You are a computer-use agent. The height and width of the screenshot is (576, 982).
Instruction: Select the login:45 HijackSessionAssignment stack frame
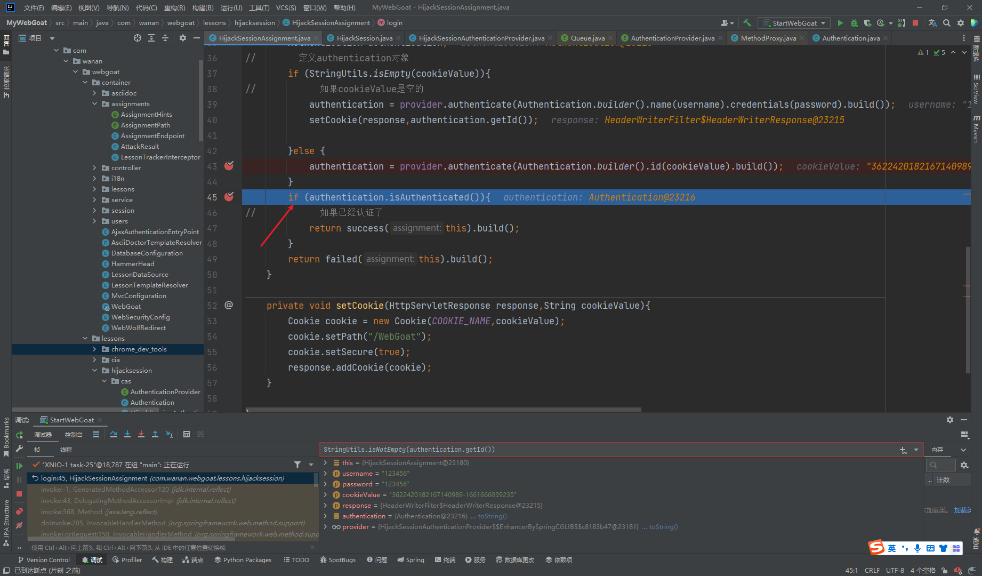tap(171, 478)
